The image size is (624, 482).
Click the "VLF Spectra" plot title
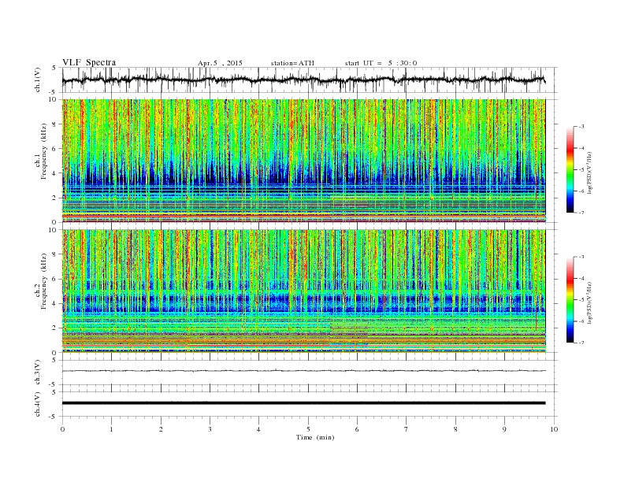point(89,62)
